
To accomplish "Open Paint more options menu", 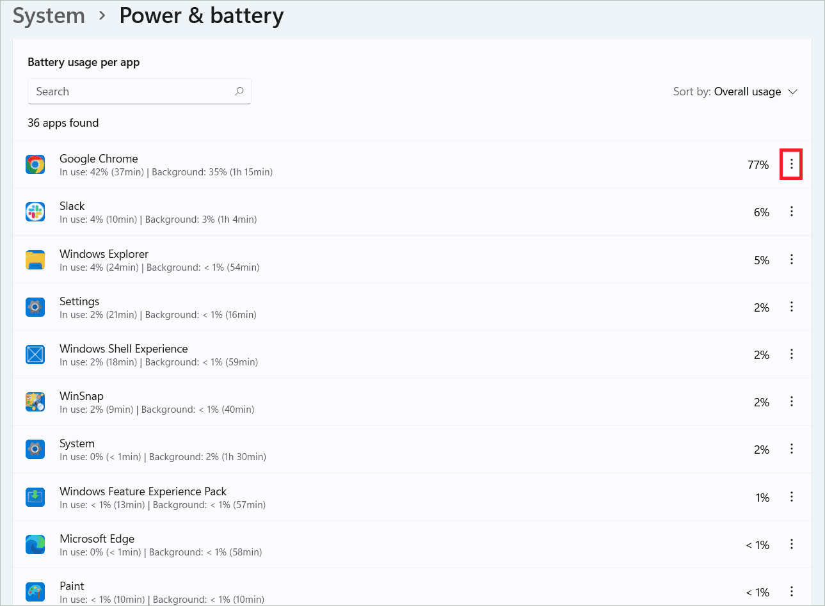I will [792, 591].
